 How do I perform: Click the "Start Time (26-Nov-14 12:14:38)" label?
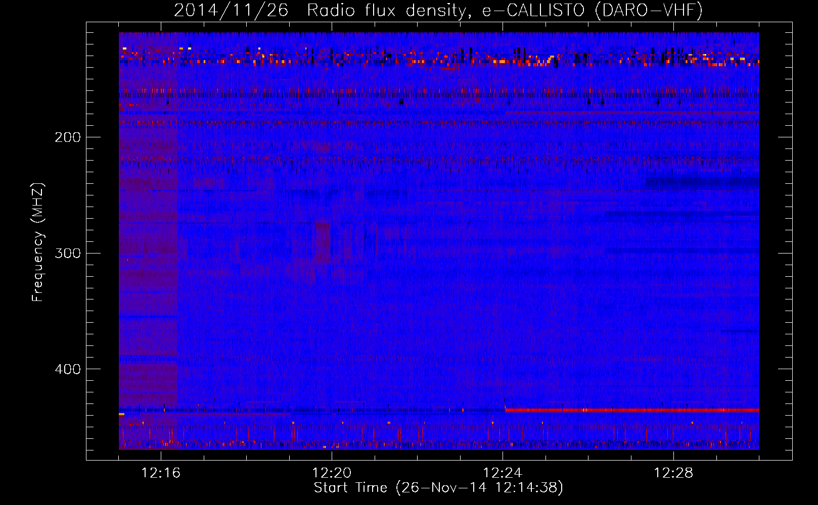click(x=438, y=488)
